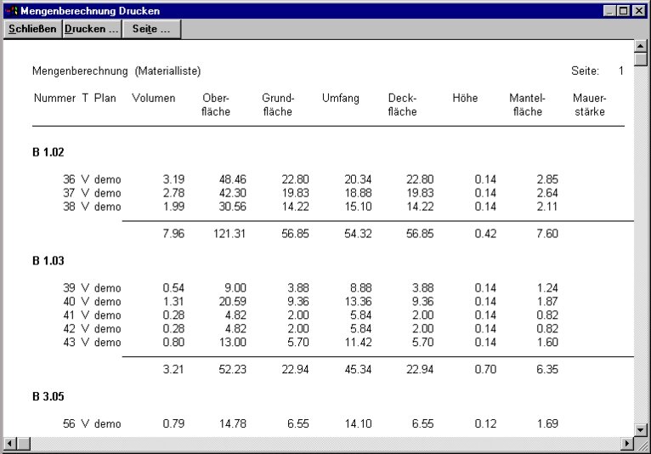Click Oberfläche value 42.30
The width and height of the screenshot is (651, 454).
pyautogui.click(x=233, y=193)
